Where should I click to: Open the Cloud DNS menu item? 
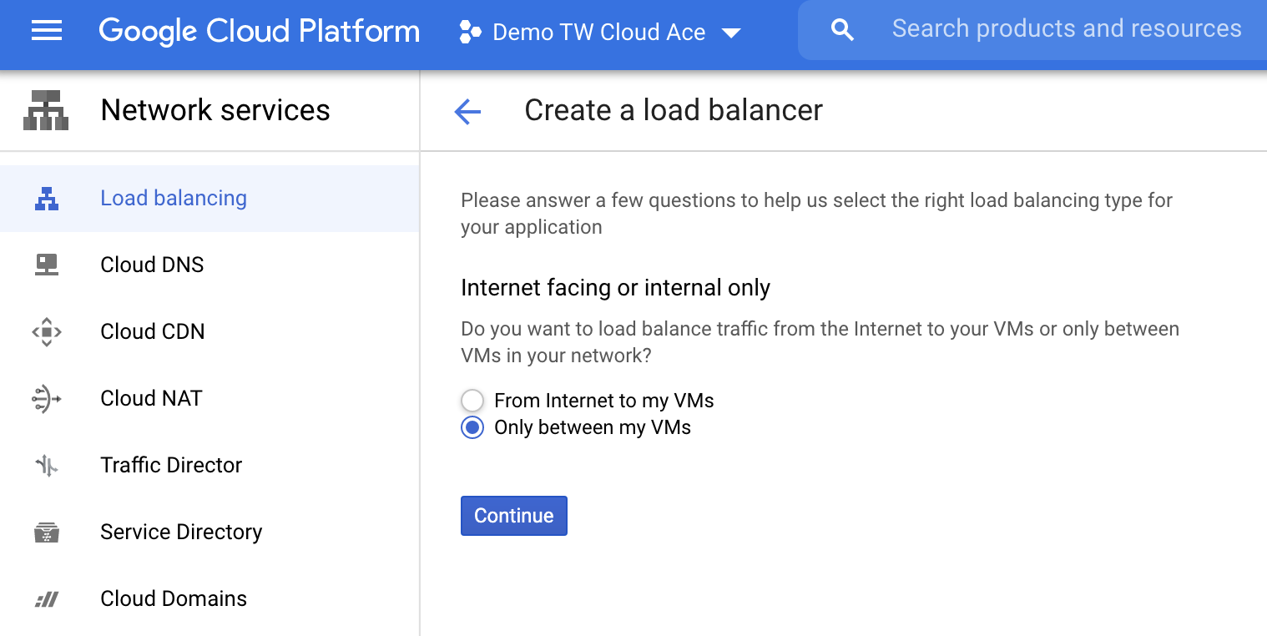152,265
